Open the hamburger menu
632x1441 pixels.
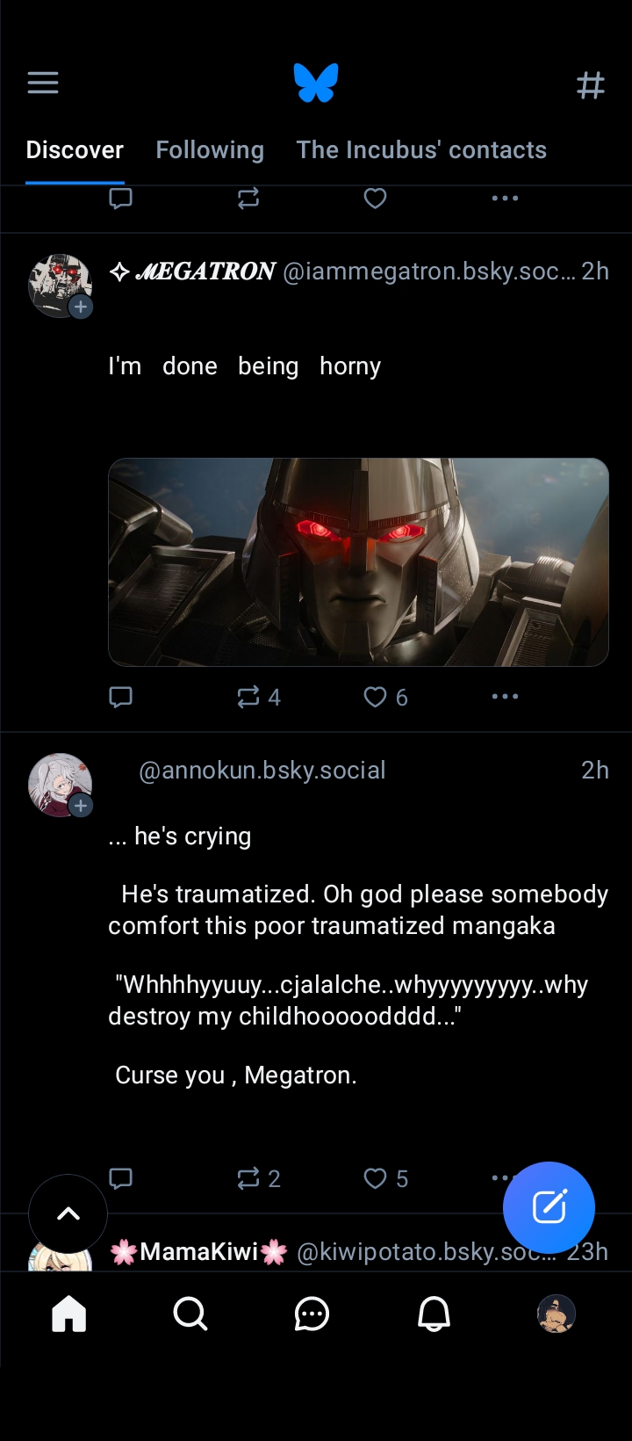(x=42, y=83)
